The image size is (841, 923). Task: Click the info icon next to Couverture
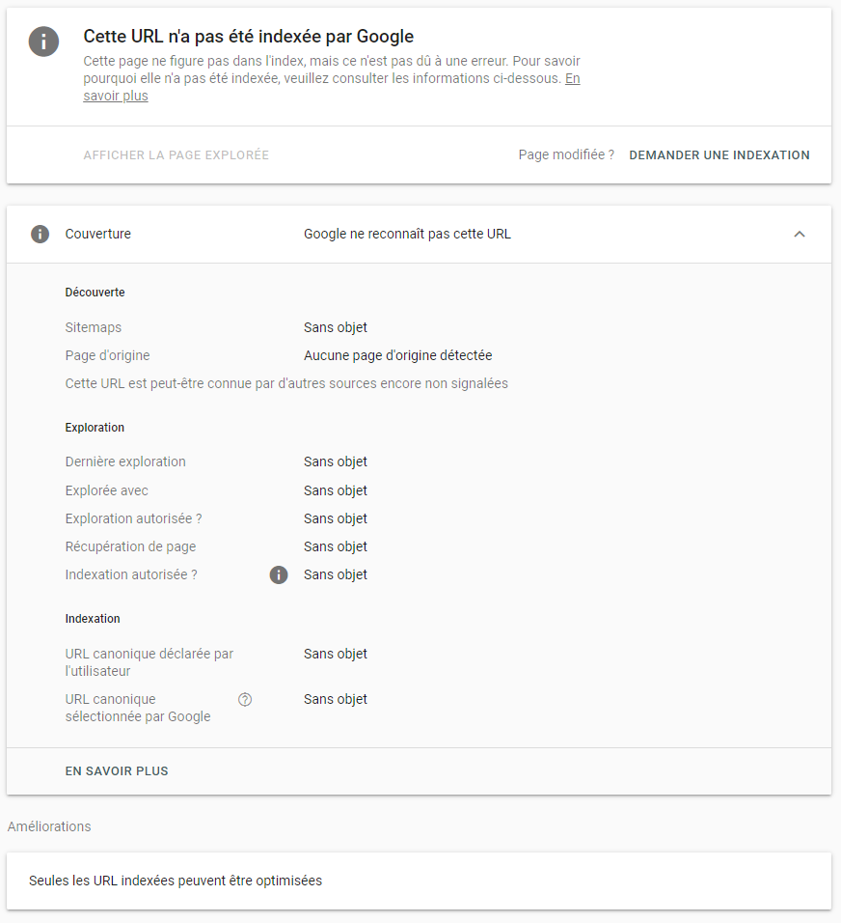40,234
